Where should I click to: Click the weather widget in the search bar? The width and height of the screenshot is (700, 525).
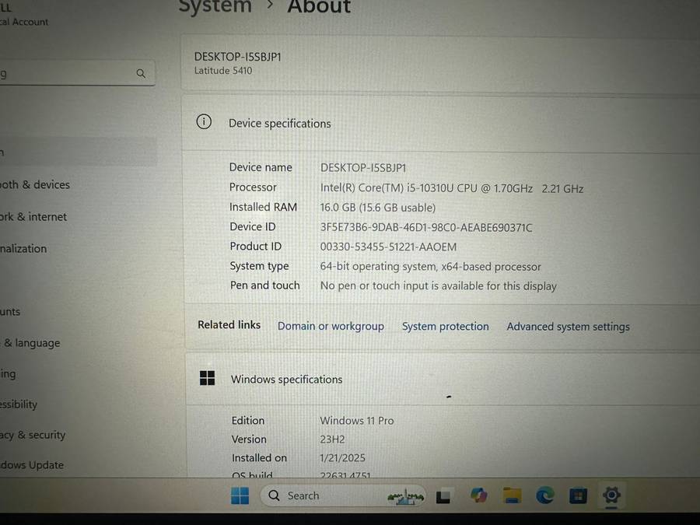pyautogui.click(x=406, y=495)
